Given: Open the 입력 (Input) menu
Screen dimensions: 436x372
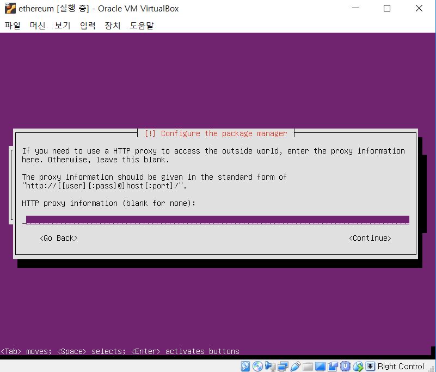Looking at the screenshot, I should coord(88,26).
